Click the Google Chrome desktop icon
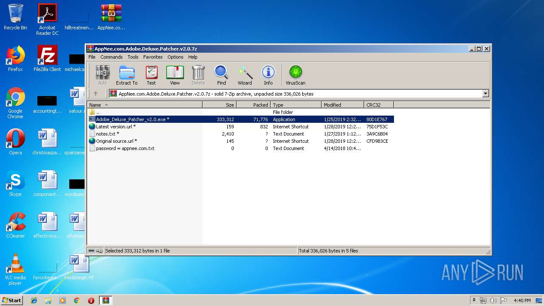The width and height of the screenshot is (544, 306). tap(15, 103)
